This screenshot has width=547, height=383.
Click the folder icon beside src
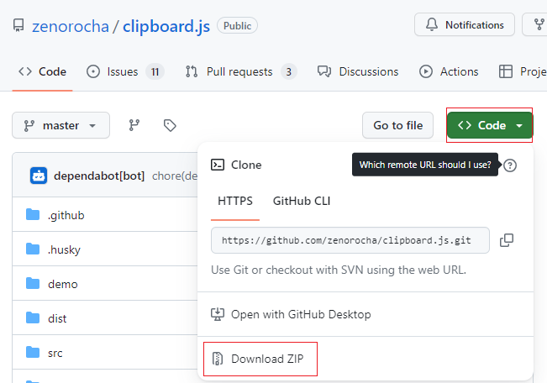click(x=33, y=352)
